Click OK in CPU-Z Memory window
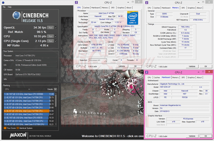 click(x=206, y=66)
